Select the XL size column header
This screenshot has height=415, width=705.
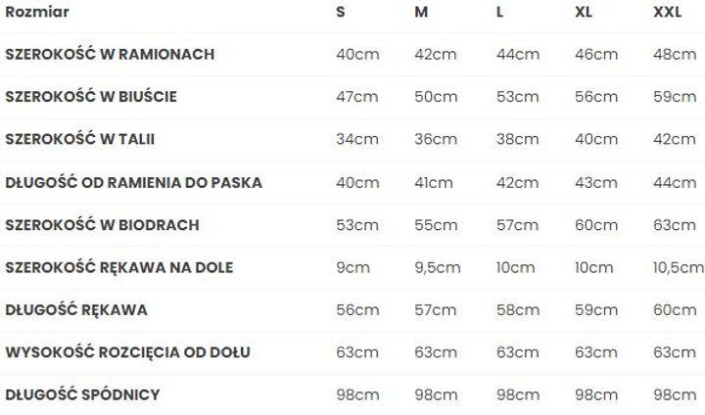[x=584, y=12]
